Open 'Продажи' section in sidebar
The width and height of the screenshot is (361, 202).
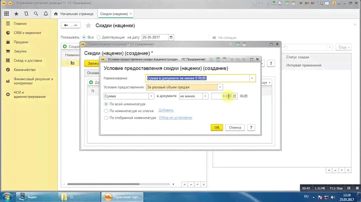(x=21, y=42)
